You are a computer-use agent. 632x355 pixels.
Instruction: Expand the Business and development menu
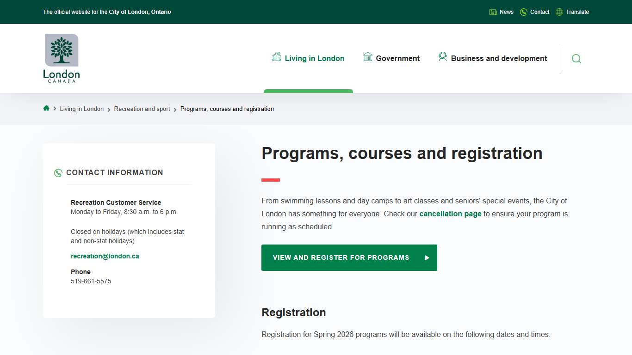(x=499, y=58)
